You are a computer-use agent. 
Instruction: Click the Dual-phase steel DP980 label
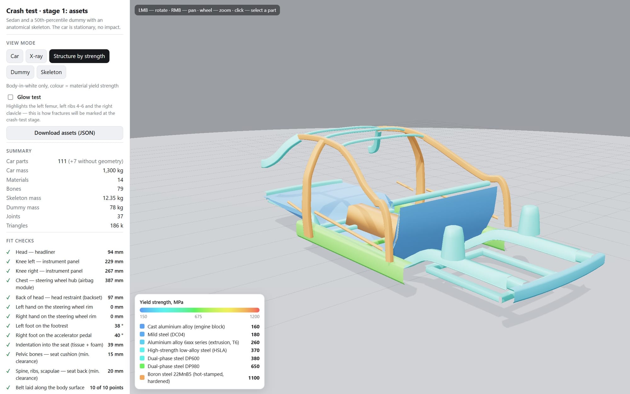pyautogui.click(x=173, y=366)
